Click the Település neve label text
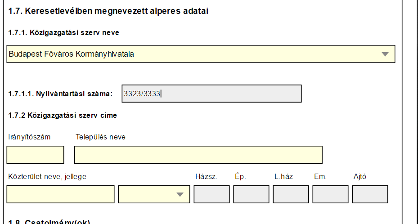 point(100,137)
